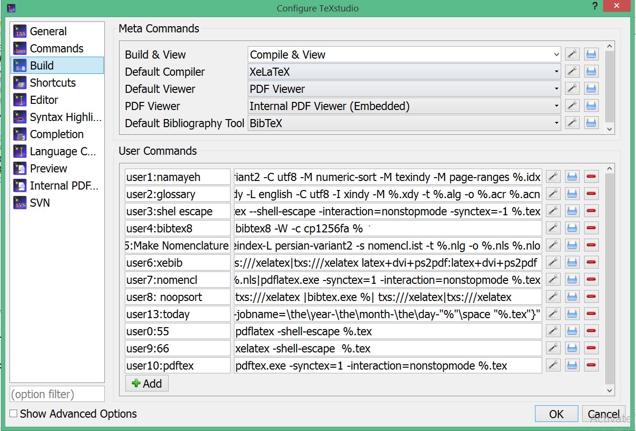Click wrench icon for user1:namayeh command
The width and height of the screenshot is (636, 431).
[553, 177]
